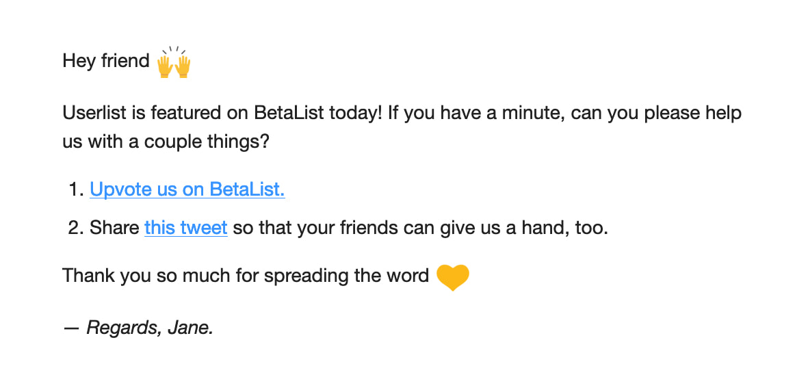Open the 'this tweet' link
This screenshot has height=390, width=808.
coord(186,227)
